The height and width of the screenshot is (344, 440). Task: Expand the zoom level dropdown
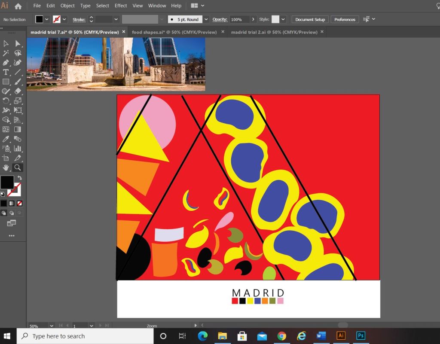(52, 326)
